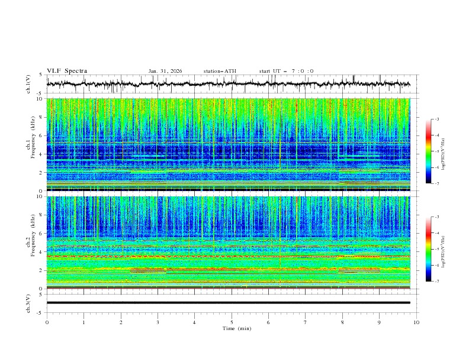
Task: Click time axis tick label "1"
Action: coord(83,322)
